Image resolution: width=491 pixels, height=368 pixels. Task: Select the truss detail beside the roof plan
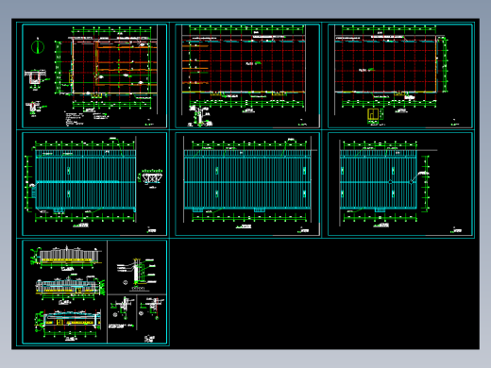click(151, 177)
